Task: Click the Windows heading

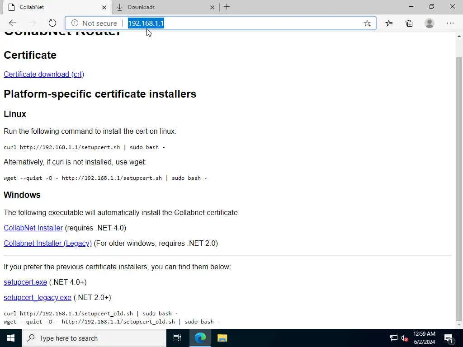Action: point(22,195)
